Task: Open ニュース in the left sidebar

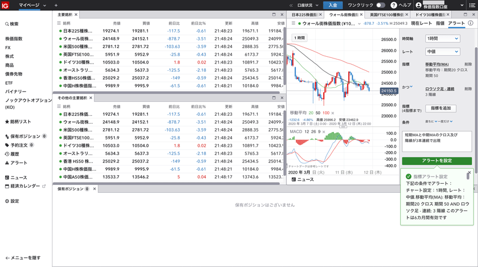Action: click(x=16, y=178)
